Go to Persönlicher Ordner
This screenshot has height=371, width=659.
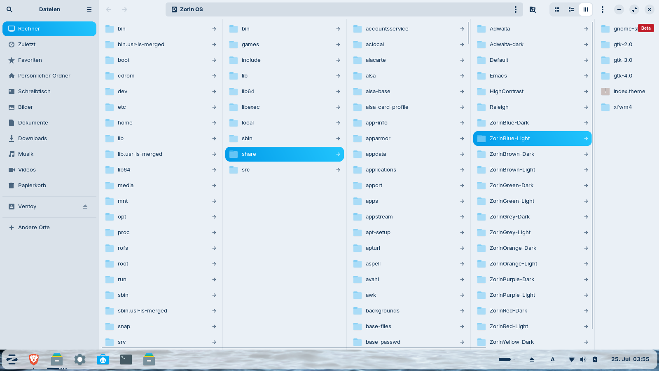49,76
